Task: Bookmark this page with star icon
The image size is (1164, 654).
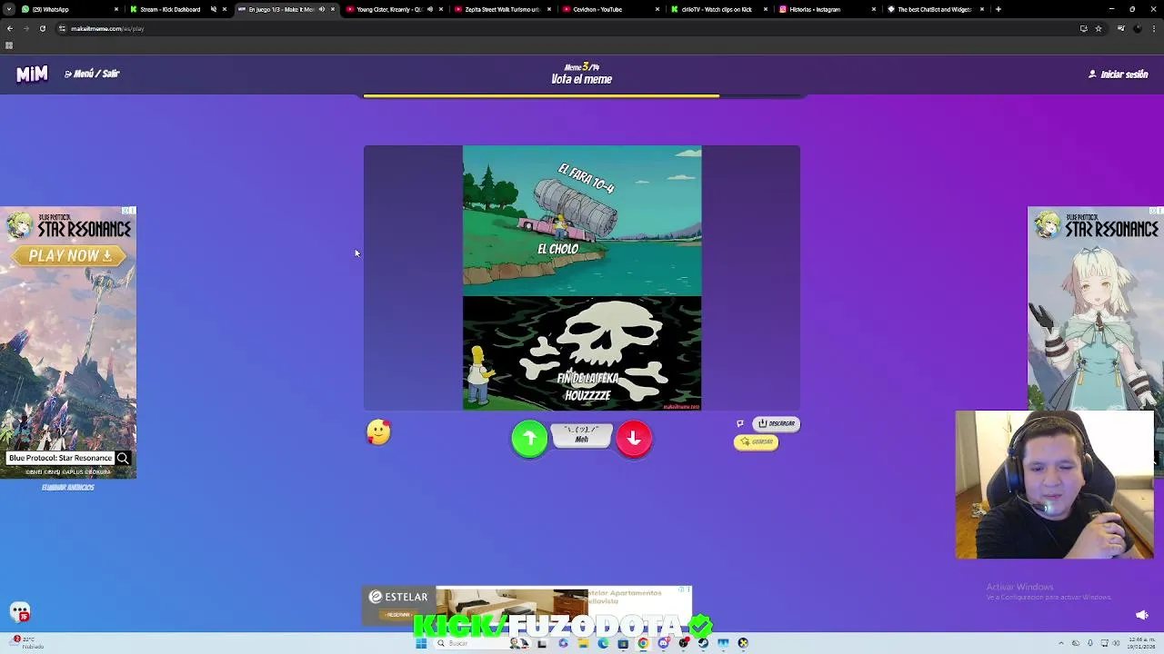Action: pyautogui.click(x=1098, y=28)
